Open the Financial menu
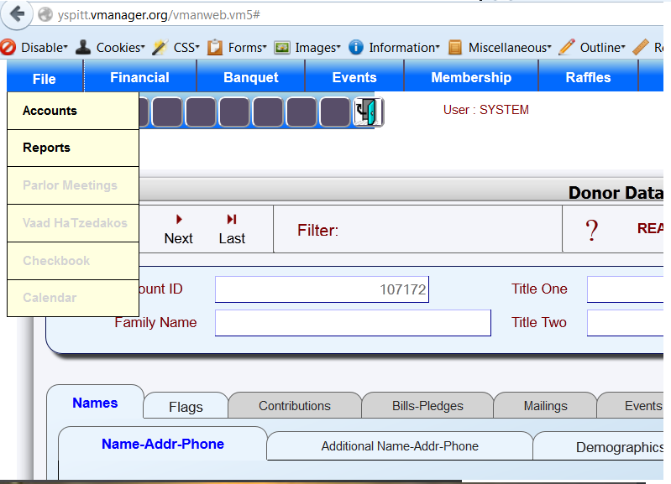The image size is (671, 484). click(x=139, y=77)
